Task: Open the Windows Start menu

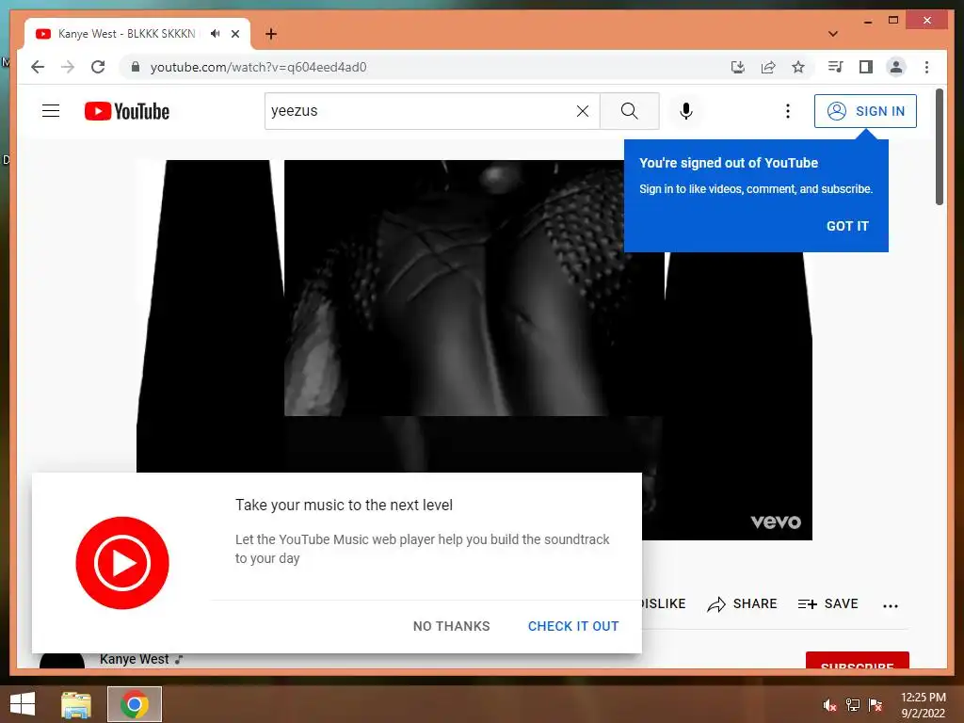Action: (x=23, y=704)
